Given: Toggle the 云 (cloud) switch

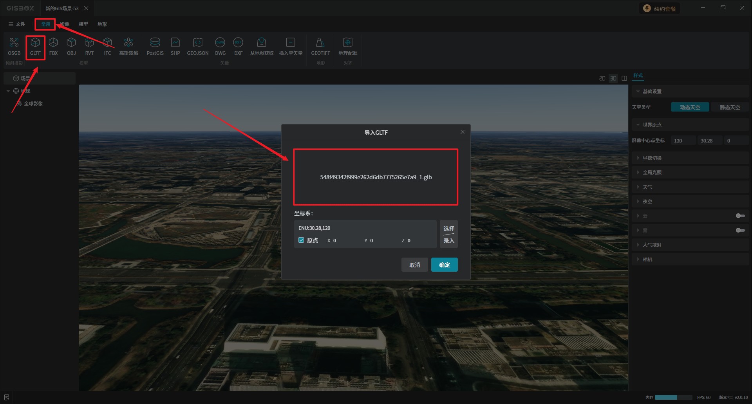Looking at the screenshot, I should (740, 216).
